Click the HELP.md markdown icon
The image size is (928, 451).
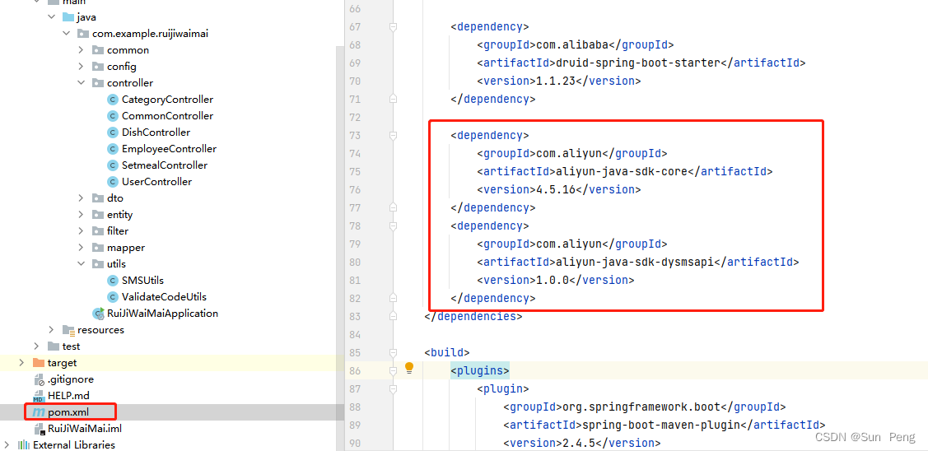39,395
